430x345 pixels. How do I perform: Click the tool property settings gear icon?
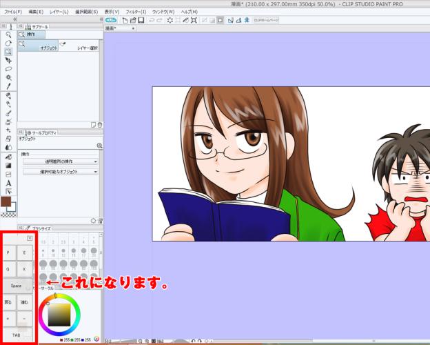[x=94, y=220]
